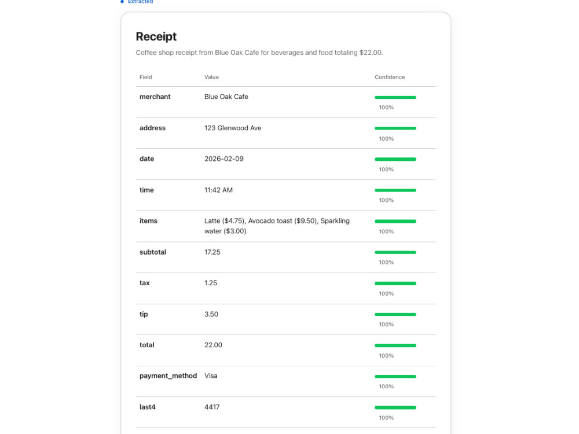Click the items list value text

(277, 226)
